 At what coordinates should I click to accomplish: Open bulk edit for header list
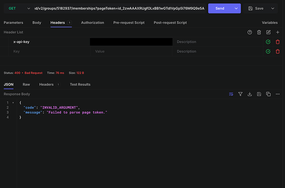click(x=268, y=32)
